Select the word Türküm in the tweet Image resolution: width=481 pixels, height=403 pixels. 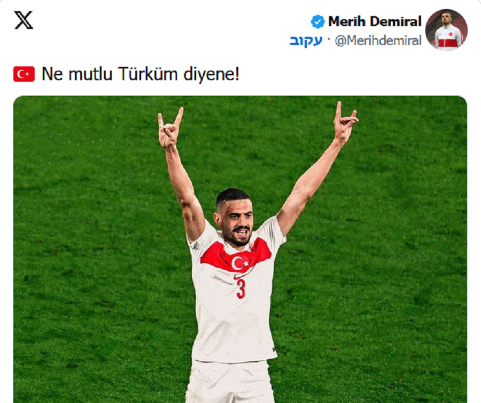click(x=148, y=74)
